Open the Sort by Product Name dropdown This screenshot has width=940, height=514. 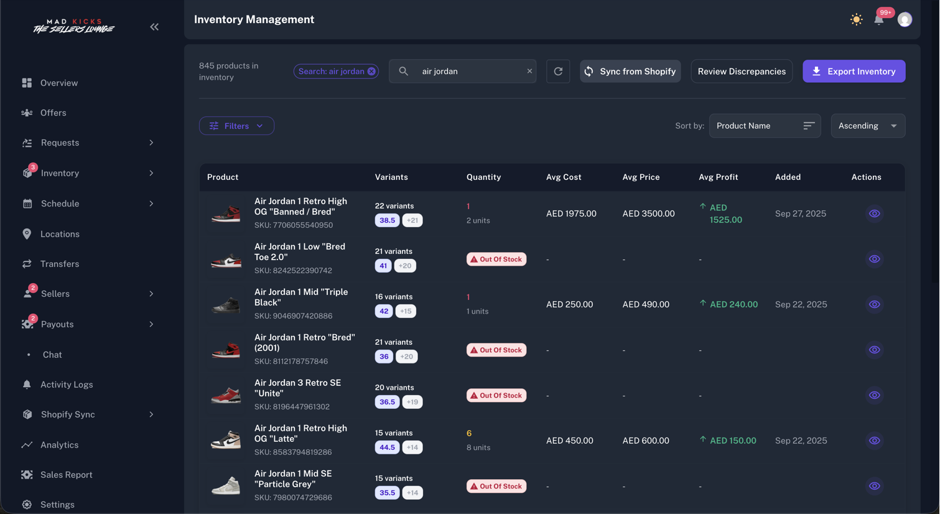pyautogui.click(x=765, y=126)
